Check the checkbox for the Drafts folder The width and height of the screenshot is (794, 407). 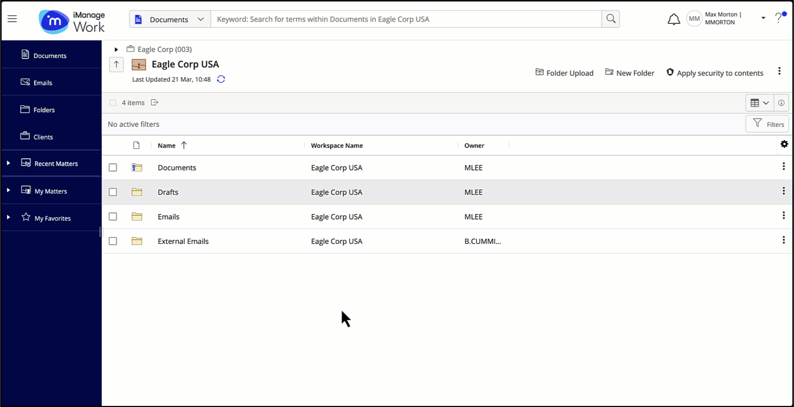pyautogui.click(x=113, y=191)
